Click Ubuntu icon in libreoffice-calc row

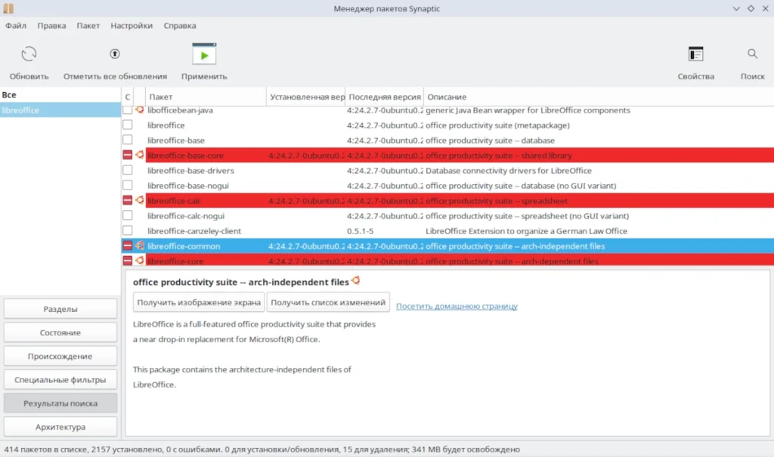tap(140, 200)
